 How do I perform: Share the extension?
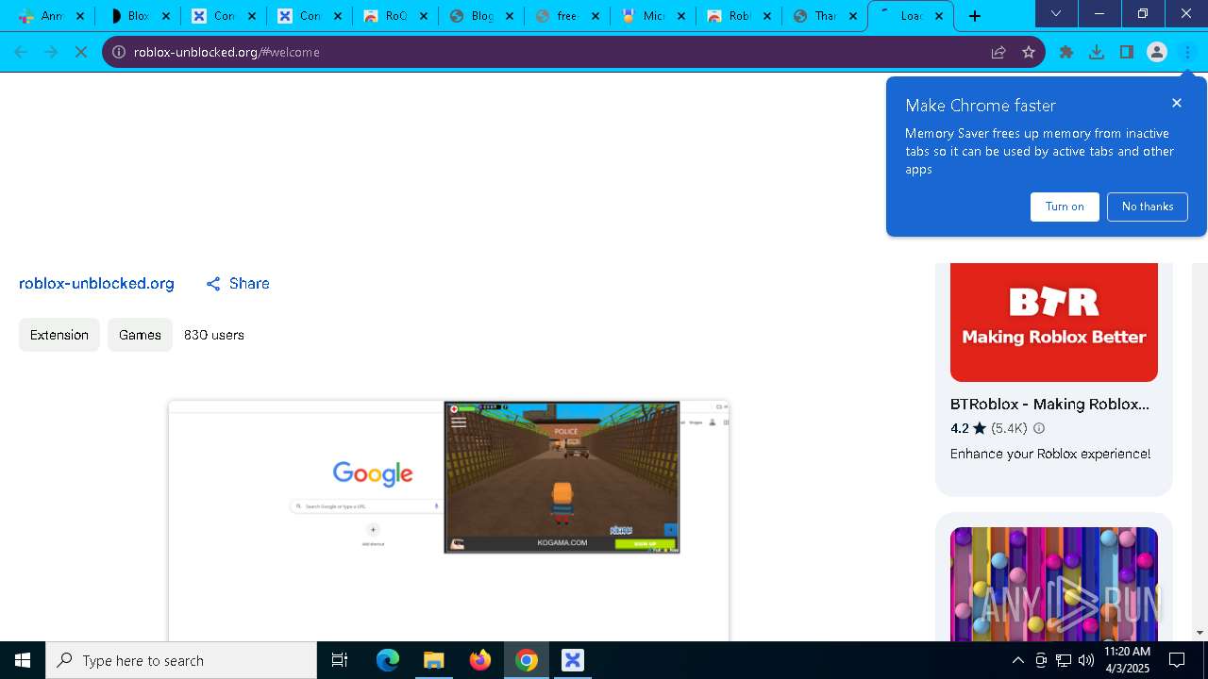click(x=238, y=284)
